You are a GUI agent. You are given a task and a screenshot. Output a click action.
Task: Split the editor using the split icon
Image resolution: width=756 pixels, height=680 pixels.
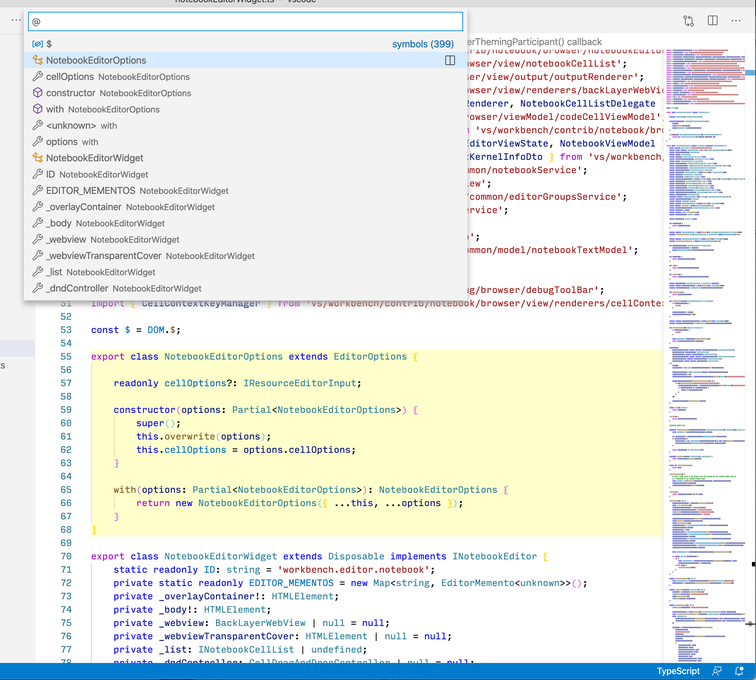point(712,21)
